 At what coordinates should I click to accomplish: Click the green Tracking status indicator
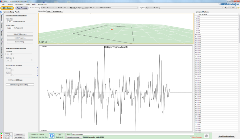pyautogui.click(x=1, y=134)
